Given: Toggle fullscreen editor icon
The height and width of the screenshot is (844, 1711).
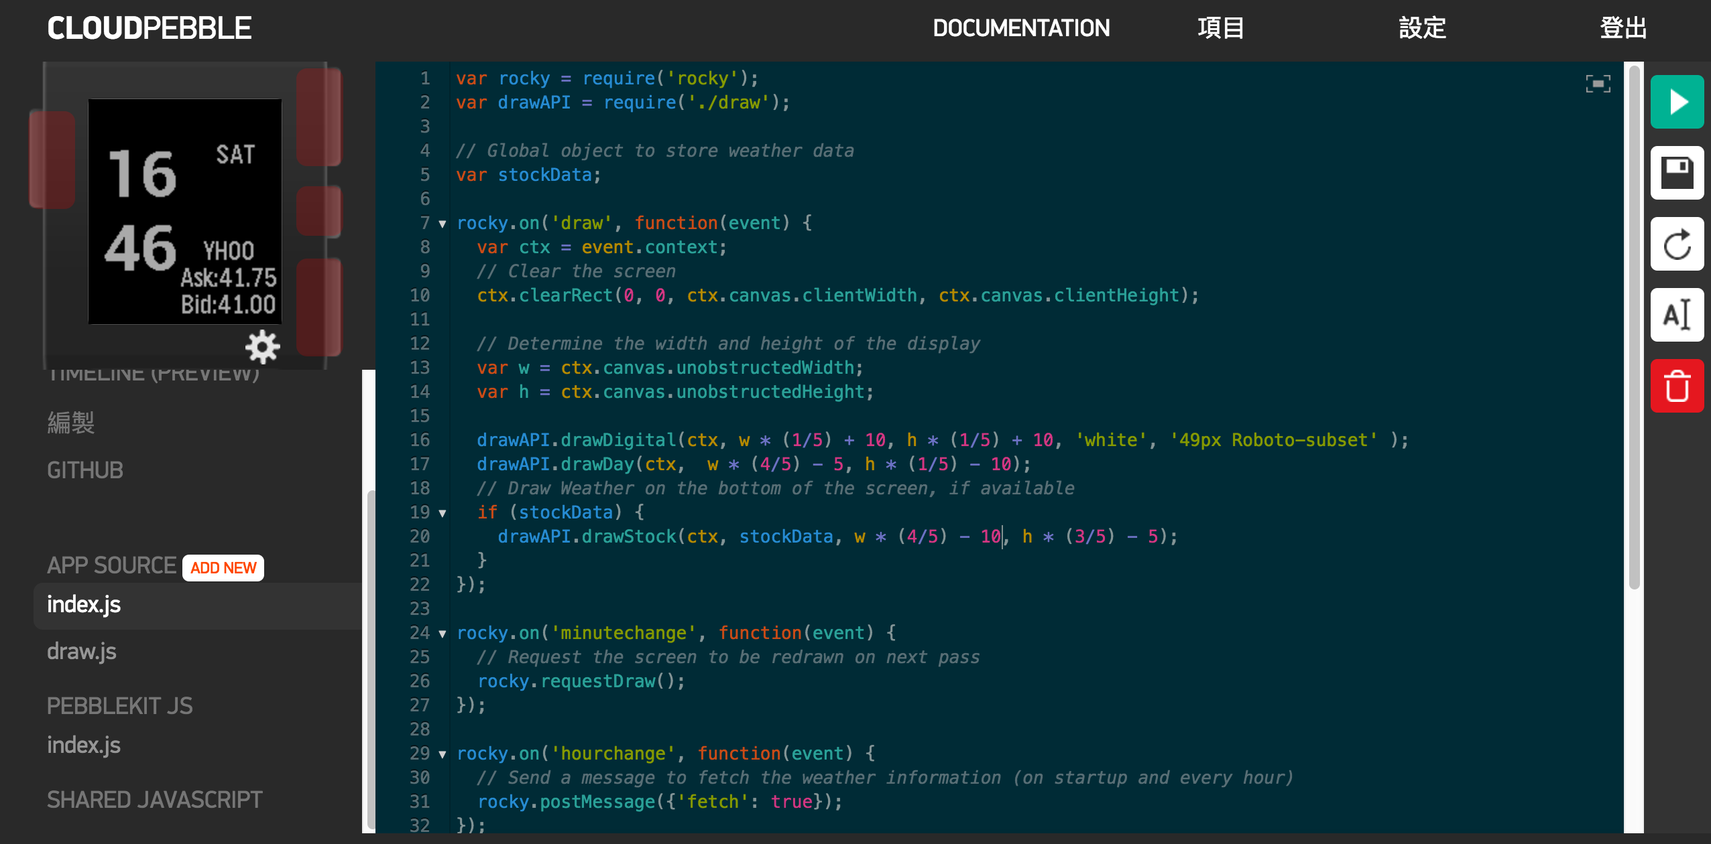Looking at the screenshot, I should point(1598,84).
